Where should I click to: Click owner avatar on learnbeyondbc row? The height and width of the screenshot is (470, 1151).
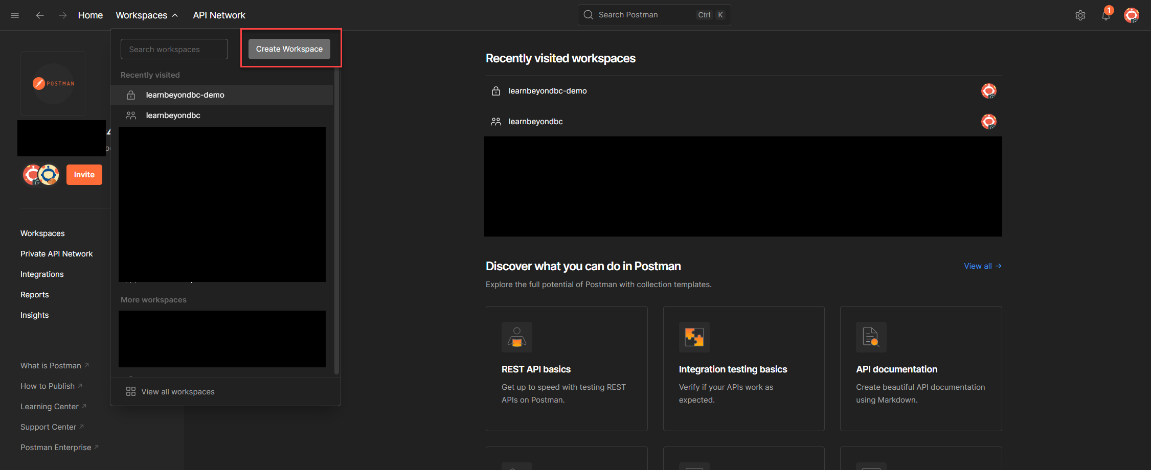989,122
